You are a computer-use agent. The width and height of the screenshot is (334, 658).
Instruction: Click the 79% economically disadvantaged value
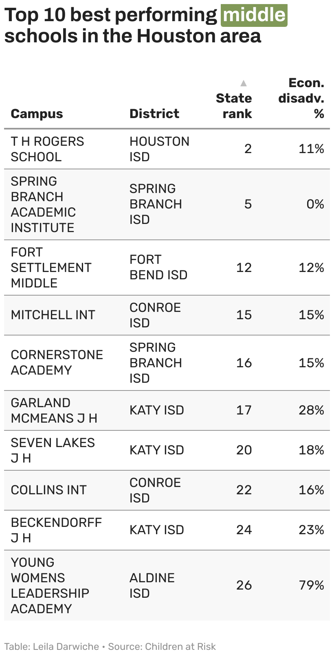click(x=312, y=585)
